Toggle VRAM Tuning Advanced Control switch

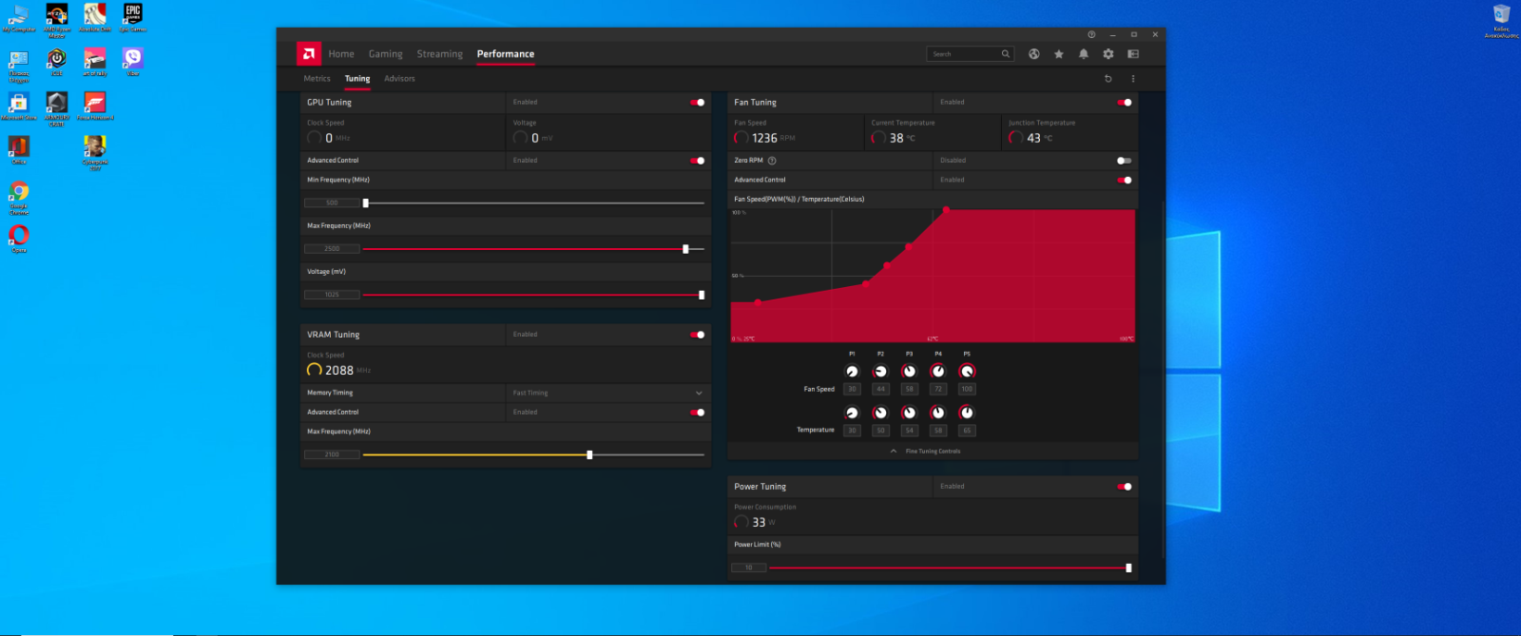[699, 413]
